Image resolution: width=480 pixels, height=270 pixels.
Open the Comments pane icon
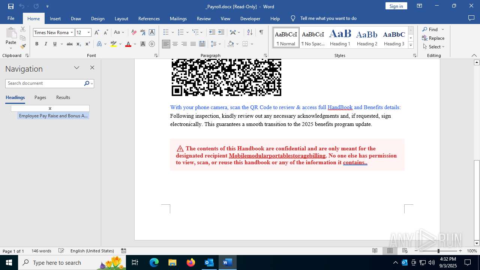point(471,18)
